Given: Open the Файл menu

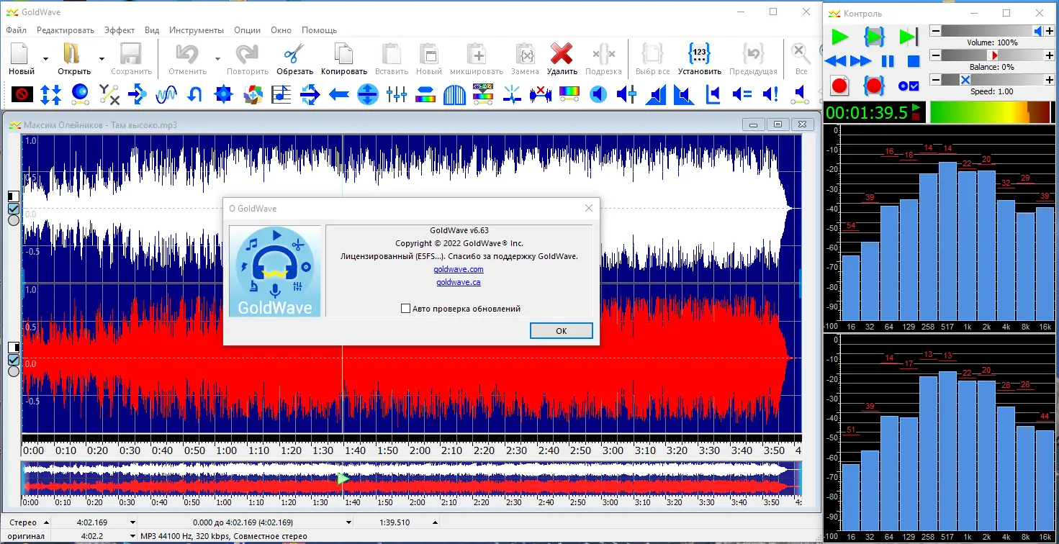Looking at the screenshot, I should tap(16, 30).
